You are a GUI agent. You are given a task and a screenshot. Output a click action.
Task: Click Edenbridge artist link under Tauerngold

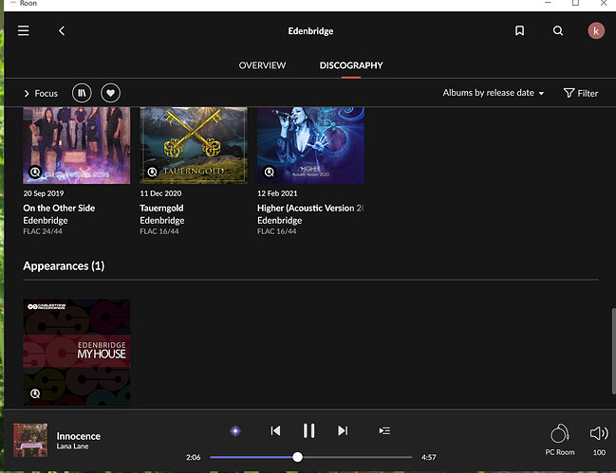click(x=162, y=221)
